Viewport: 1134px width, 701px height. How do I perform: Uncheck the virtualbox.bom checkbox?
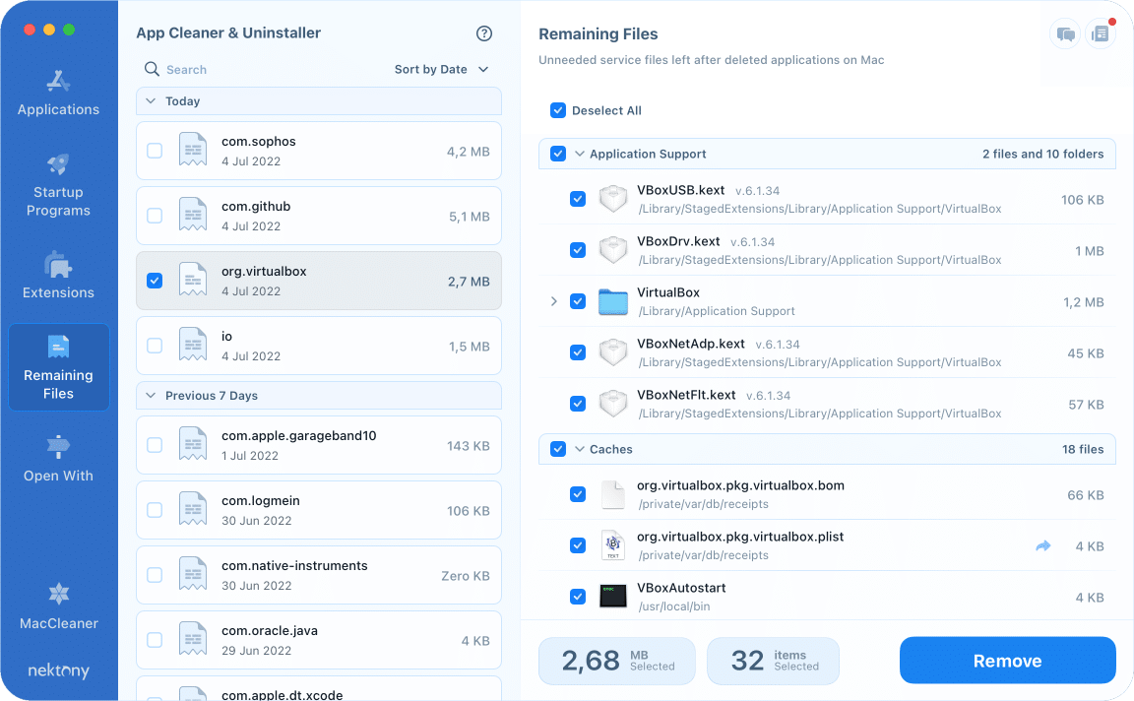coord(578,494)
